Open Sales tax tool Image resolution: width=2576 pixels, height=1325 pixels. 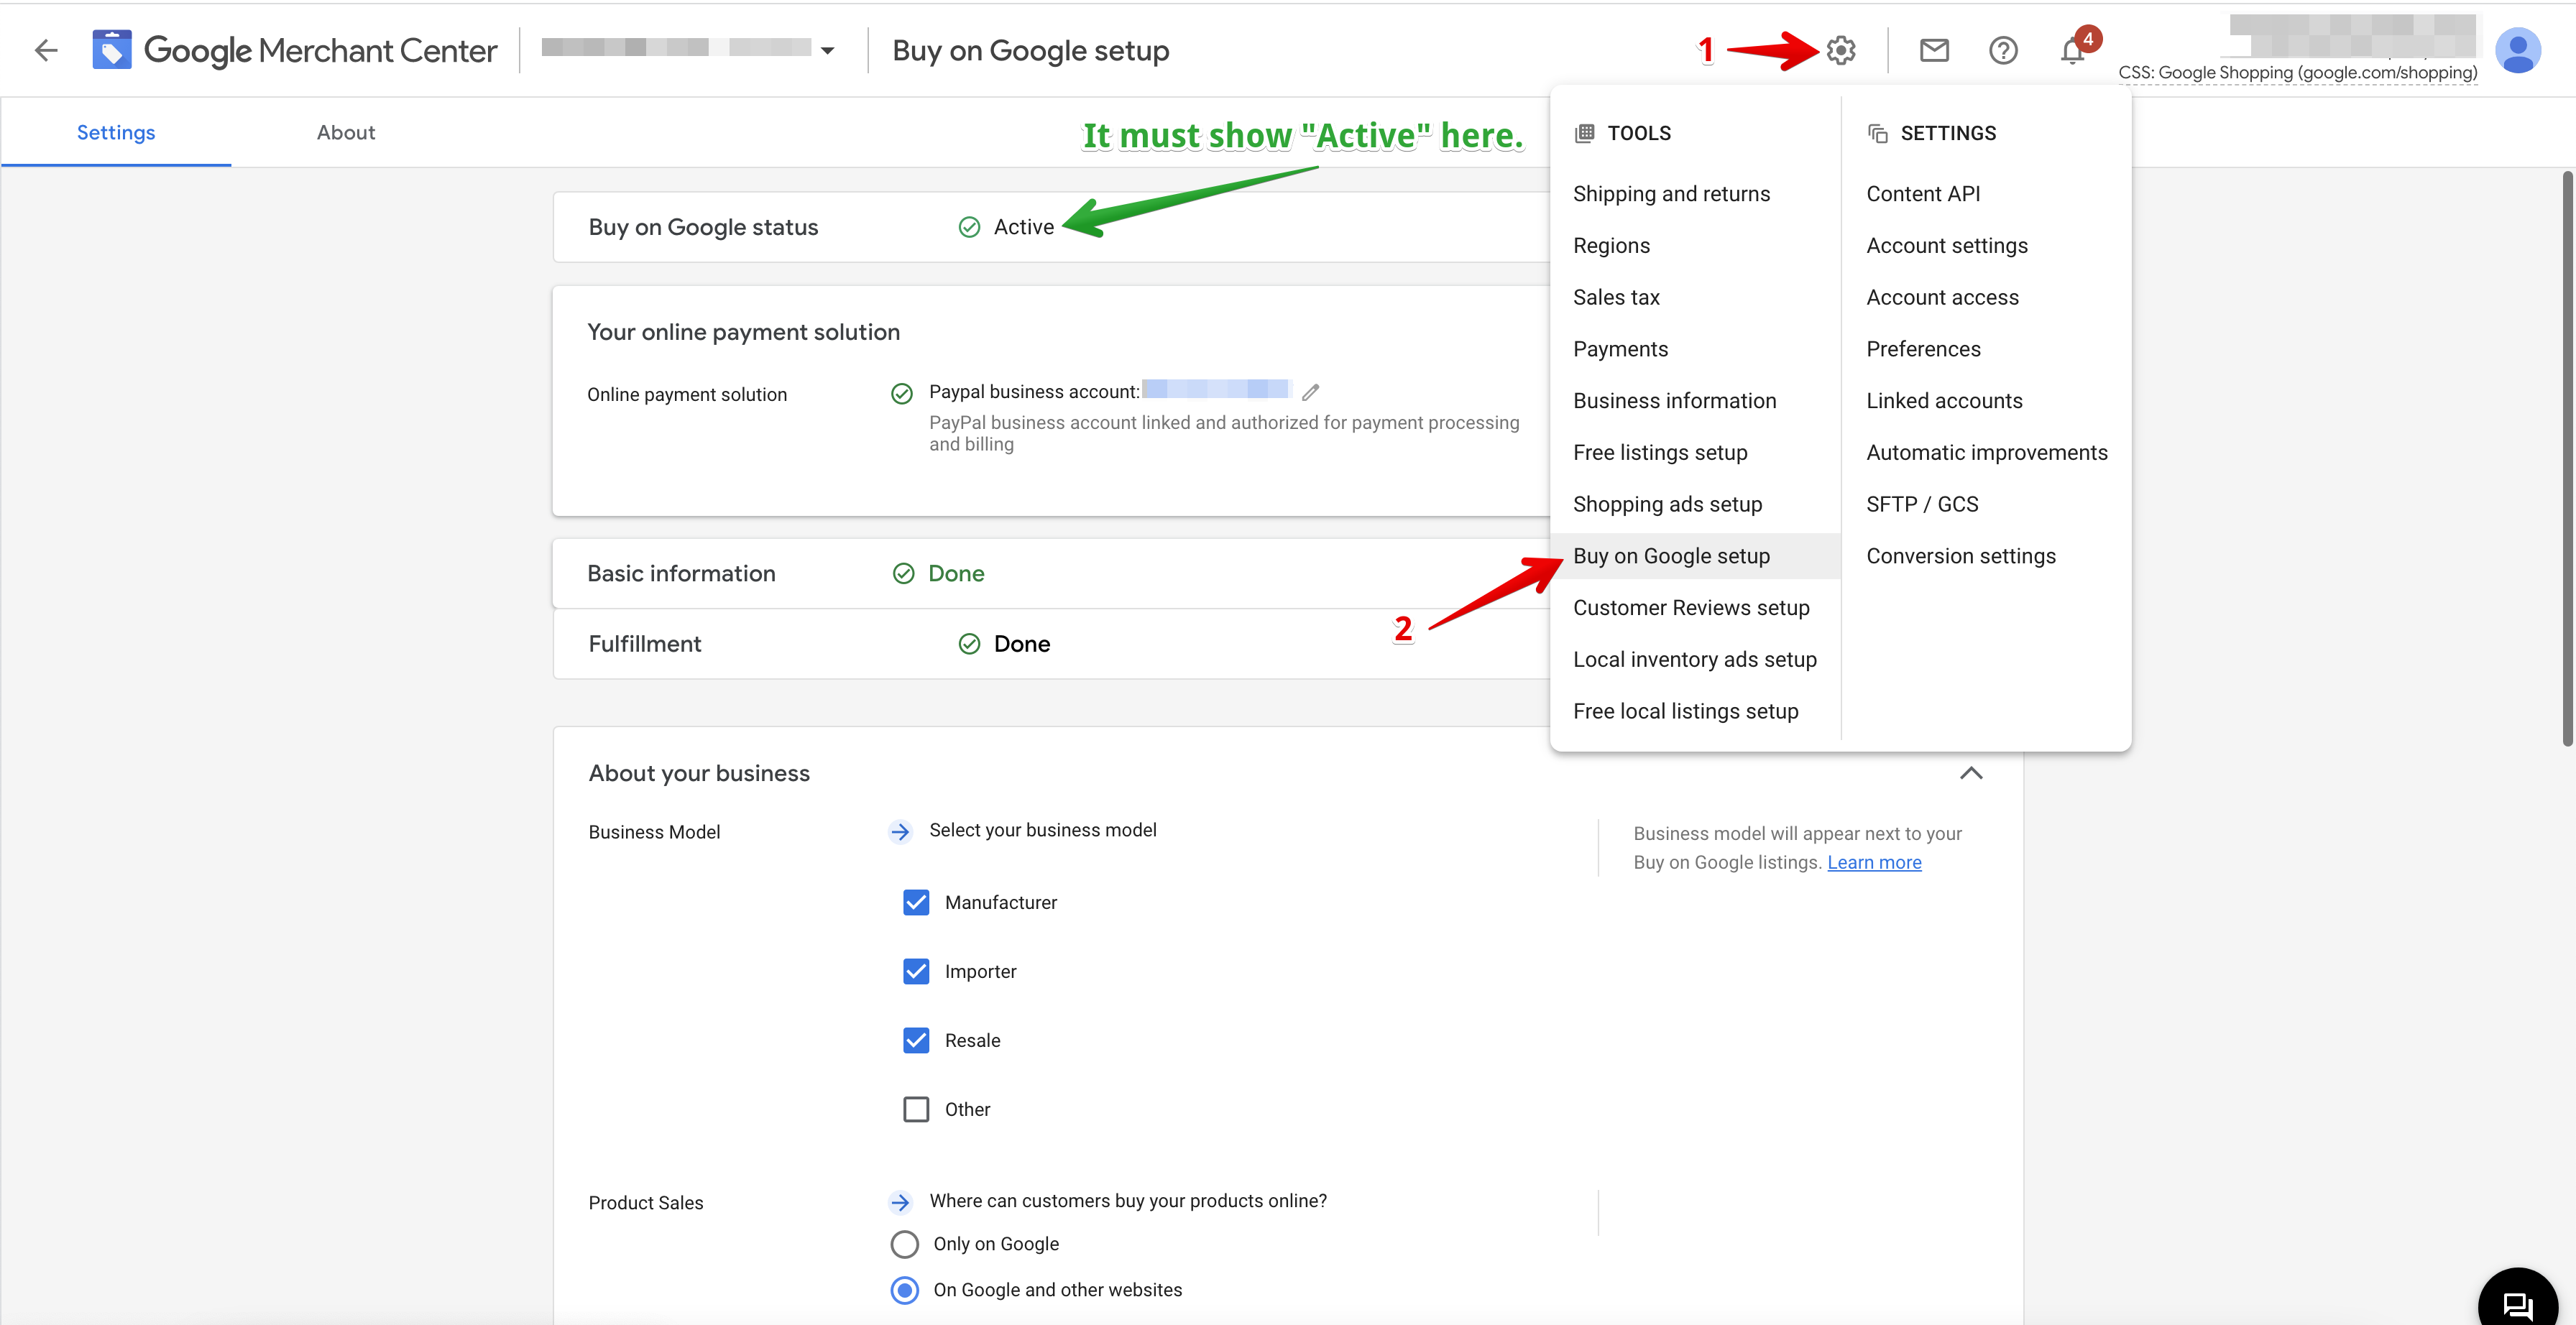coord(1616,297)
